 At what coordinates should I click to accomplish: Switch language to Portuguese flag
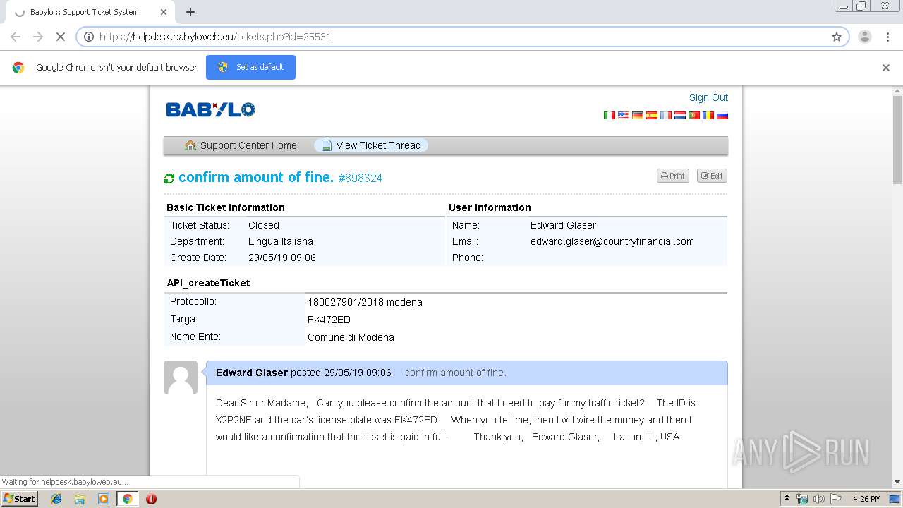pos(694,115)
